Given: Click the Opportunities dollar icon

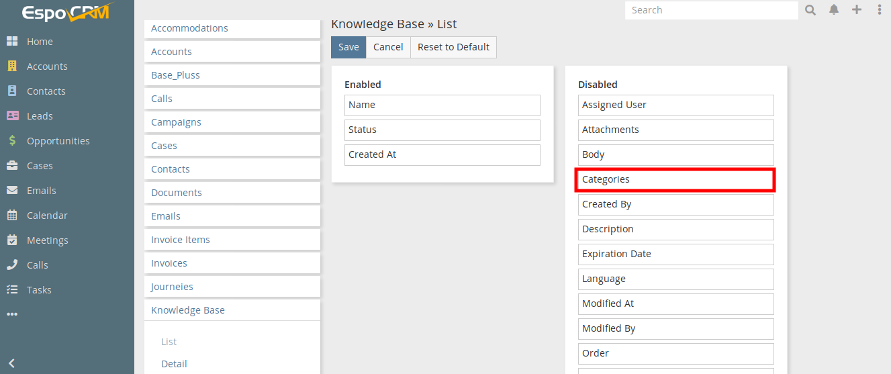Looking at the screenshot, I should 12,141.
